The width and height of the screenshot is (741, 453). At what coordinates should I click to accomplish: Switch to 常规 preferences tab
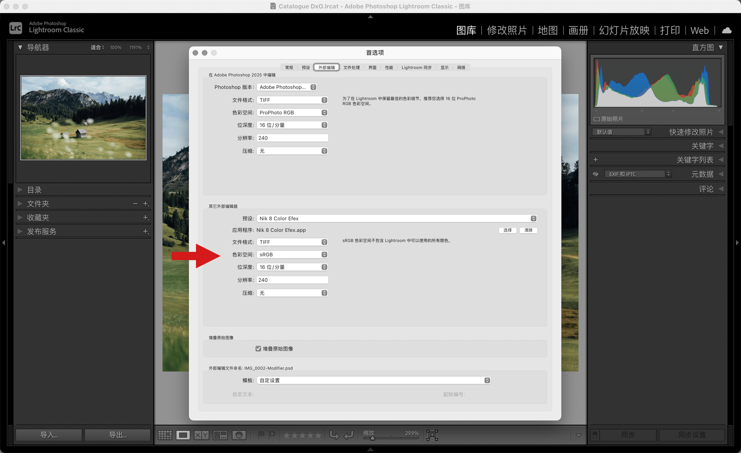(289, 68)
